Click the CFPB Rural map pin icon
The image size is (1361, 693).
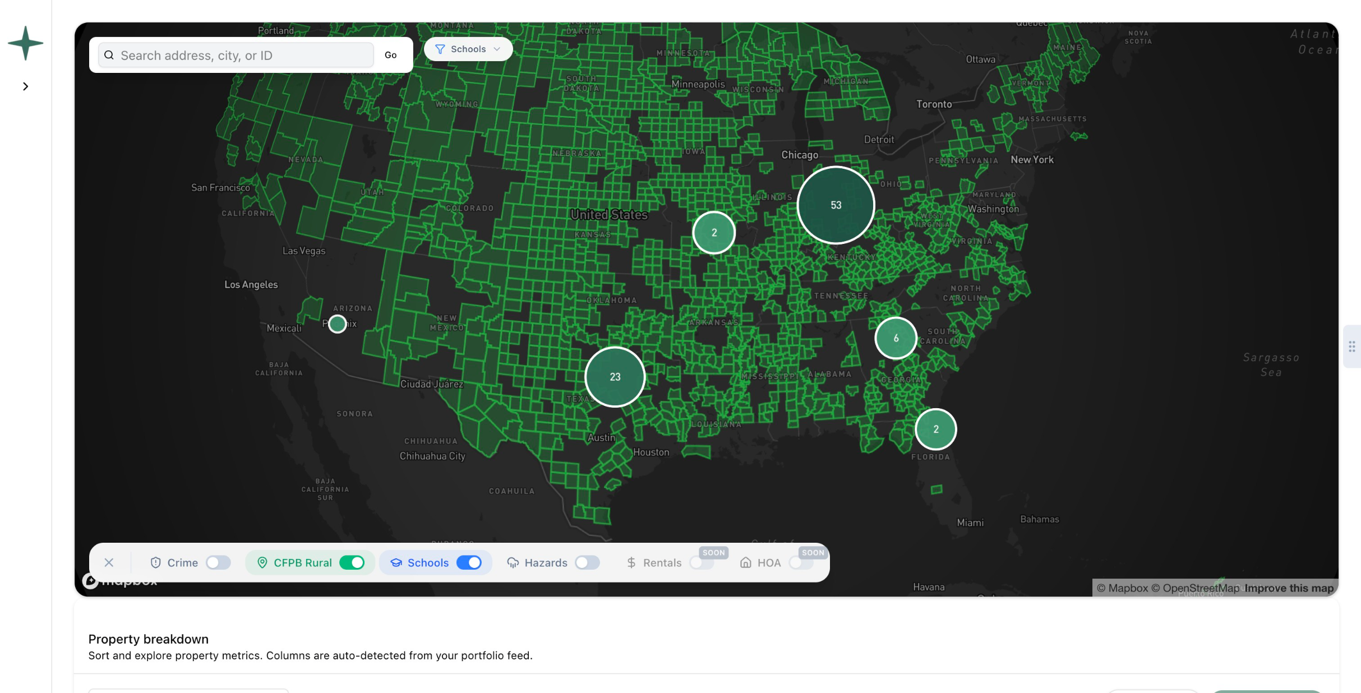[x=262, y=562]
